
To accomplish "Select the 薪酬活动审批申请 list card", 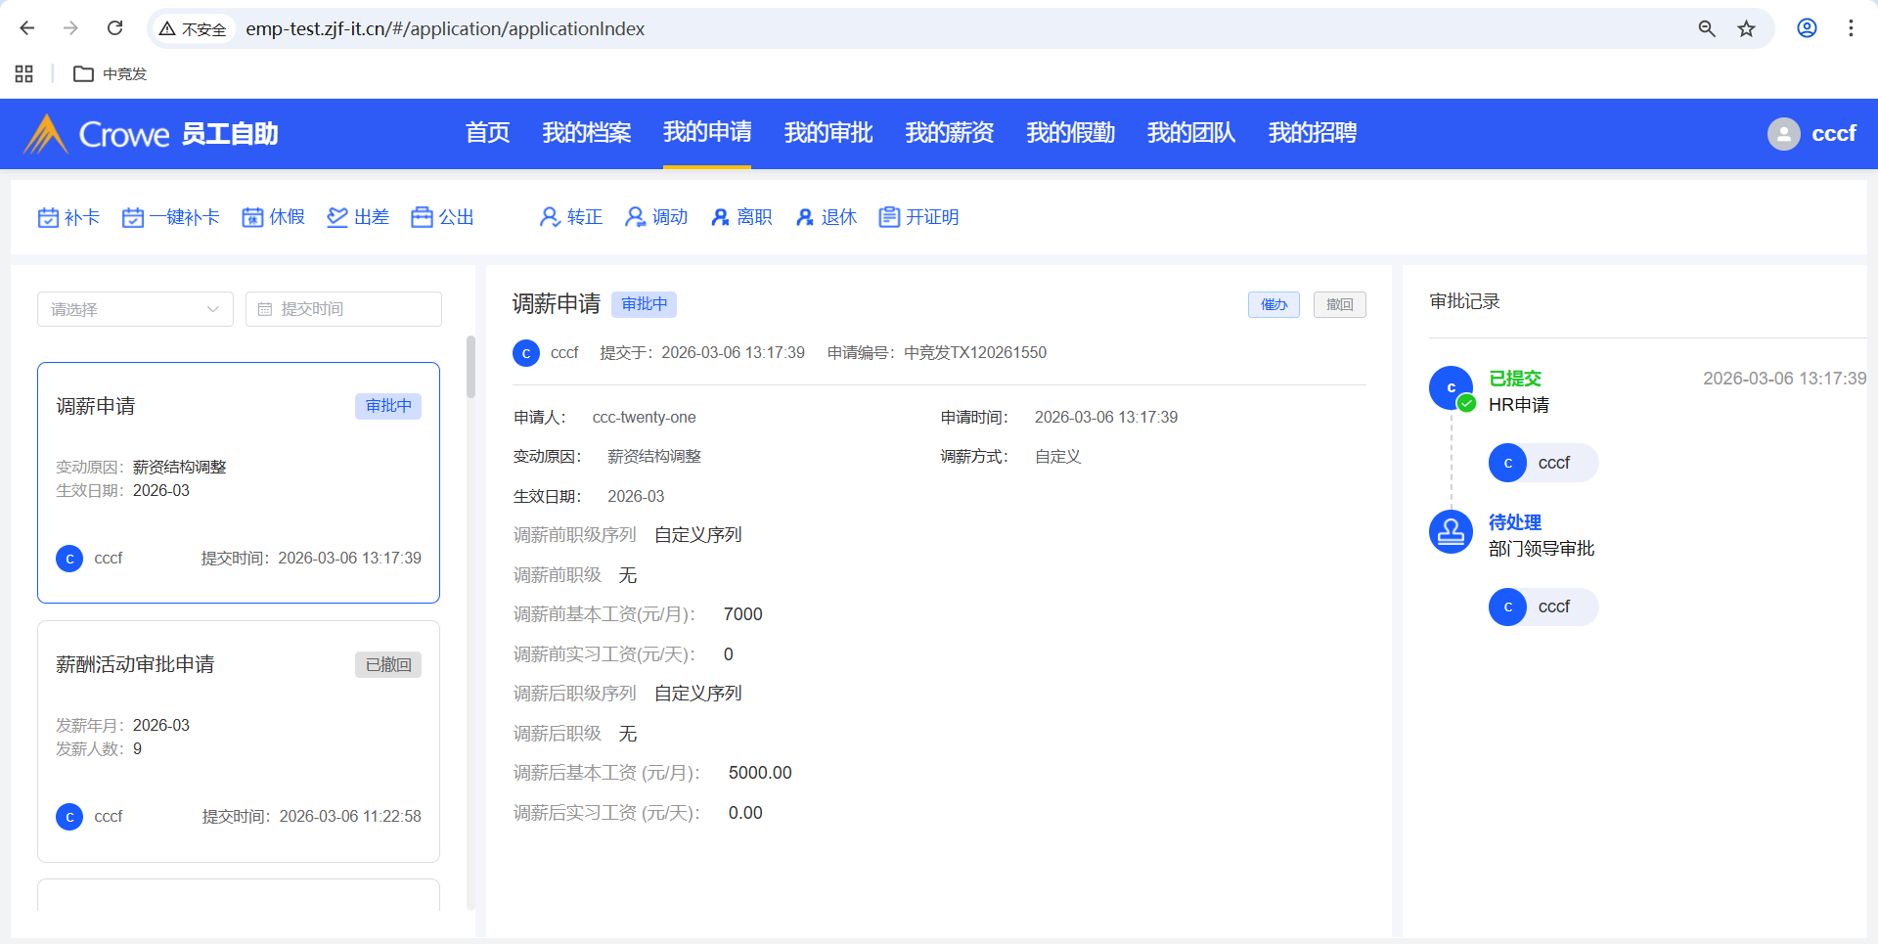I will 239,741.
